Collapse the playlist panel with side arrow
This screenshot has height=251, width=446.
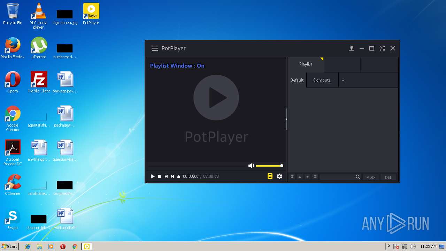pyautogui.click(x=286, y=119)
